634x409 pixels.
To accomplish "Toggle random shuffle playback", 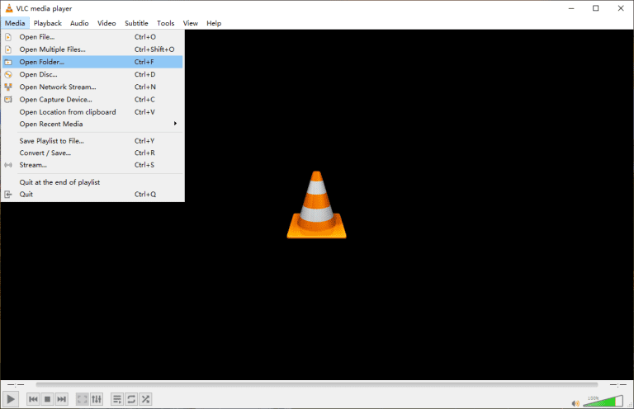I will 144,399.
